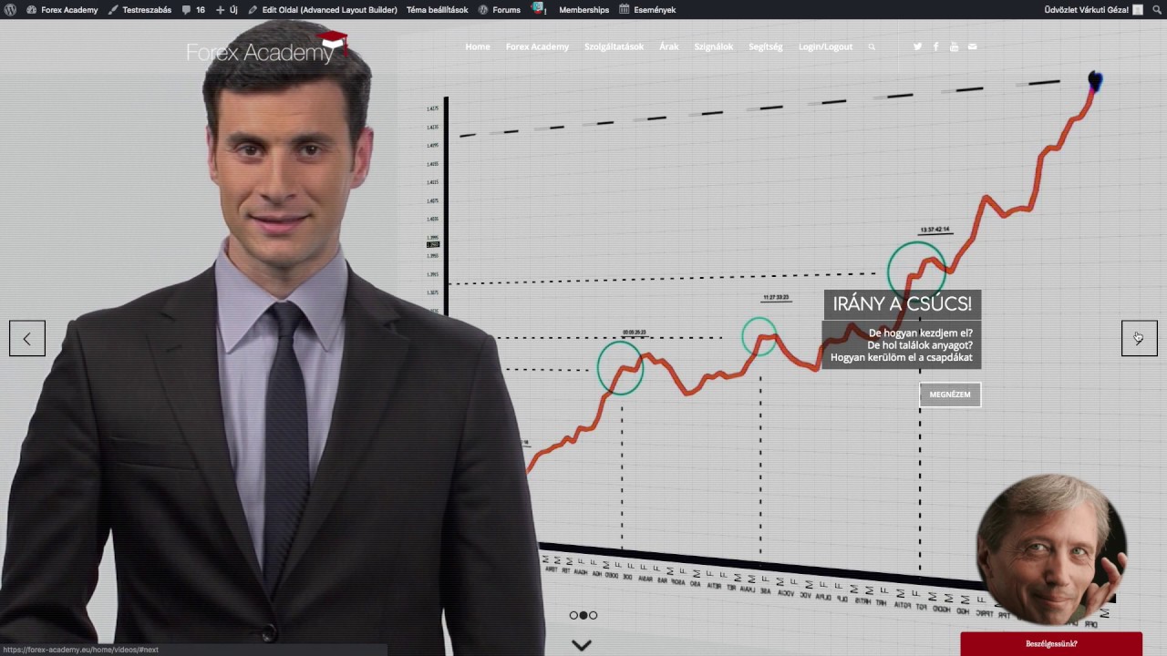Click the MEGNÉZEM button
This screenshot has width=1167, height=656.
[950, 395]
